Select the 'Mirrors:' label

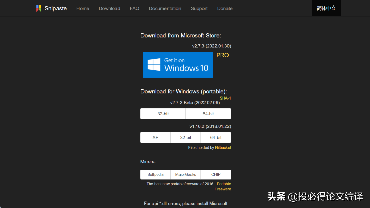coord(148,161)
